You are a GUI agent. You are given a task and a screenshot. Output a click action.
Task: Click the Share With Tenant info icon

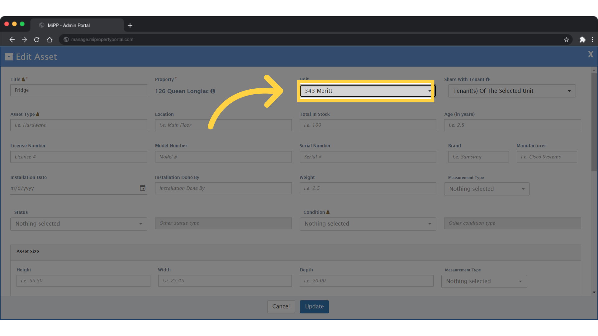pyautogui.click(x=487, y=79)
